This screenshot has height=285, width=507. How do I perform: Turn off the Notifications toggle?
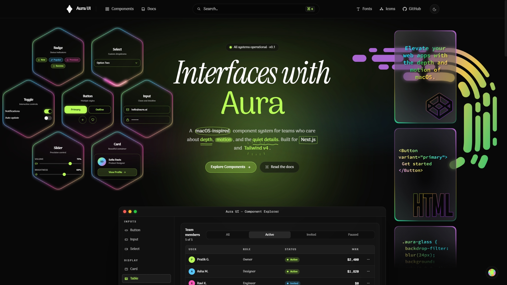48,111
